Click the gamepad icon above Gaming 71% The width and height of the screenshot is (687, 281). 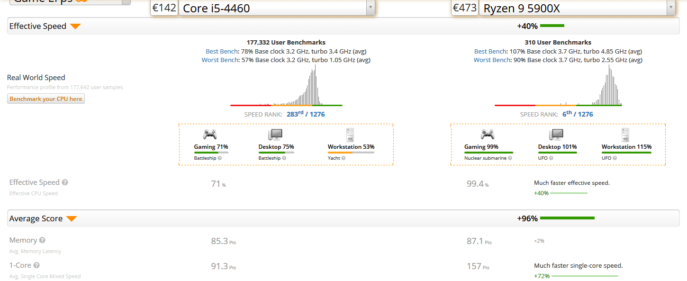[x=209, y=135]
